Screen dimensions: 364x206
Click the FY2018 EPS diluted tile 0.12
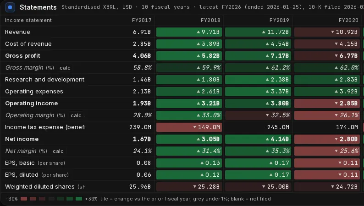(189, 175)
